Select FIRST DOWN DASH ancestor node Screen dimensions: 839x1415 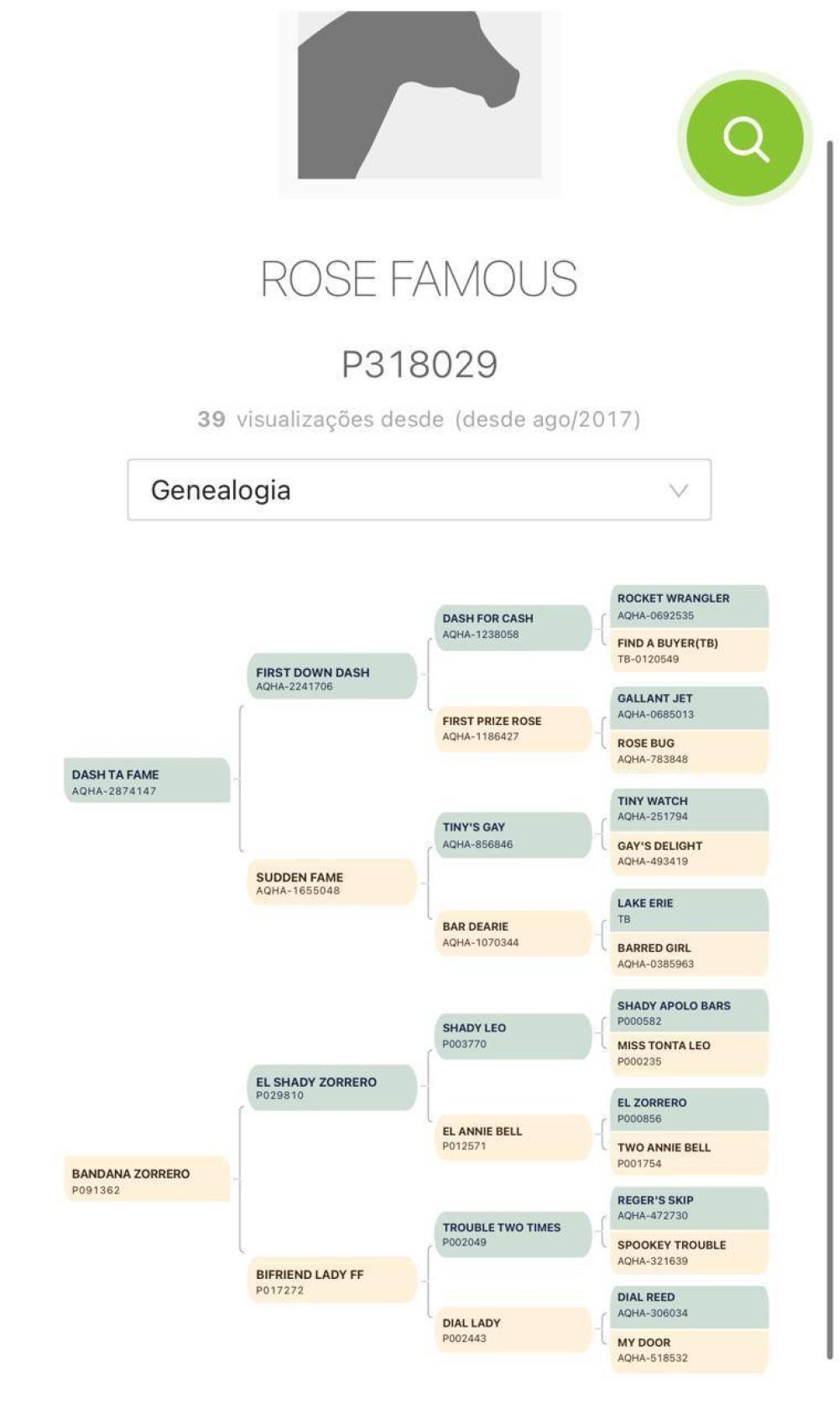[x=332, y=676]
